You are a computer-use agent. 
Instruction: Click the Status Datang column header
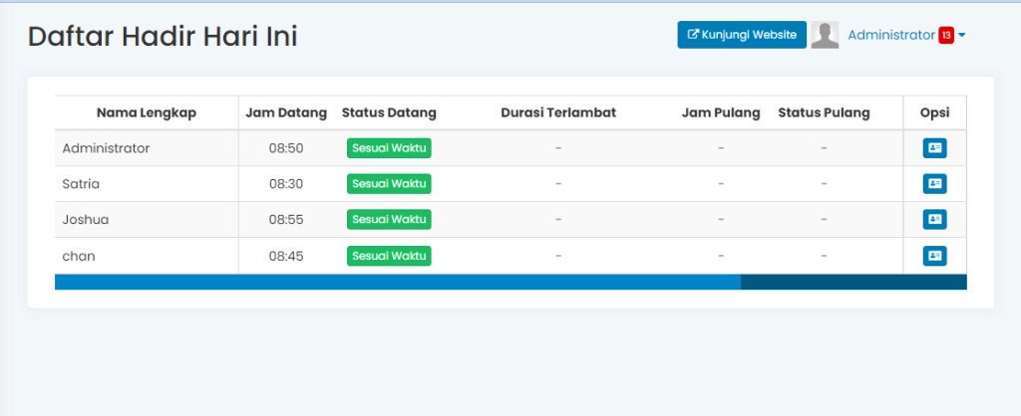coord(389,112)
